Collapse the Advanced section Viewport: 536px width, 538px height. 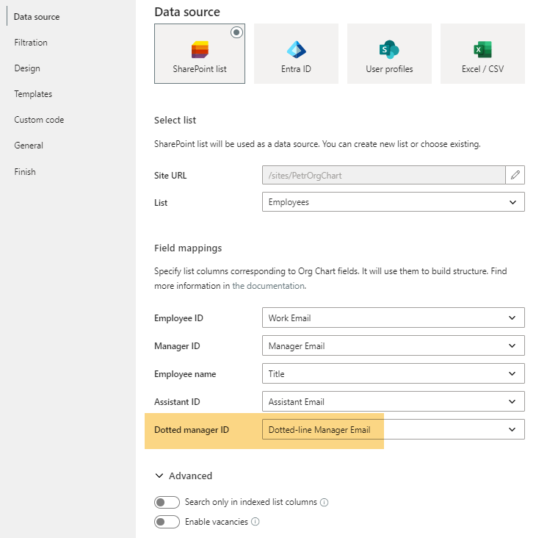coord(184,476)
